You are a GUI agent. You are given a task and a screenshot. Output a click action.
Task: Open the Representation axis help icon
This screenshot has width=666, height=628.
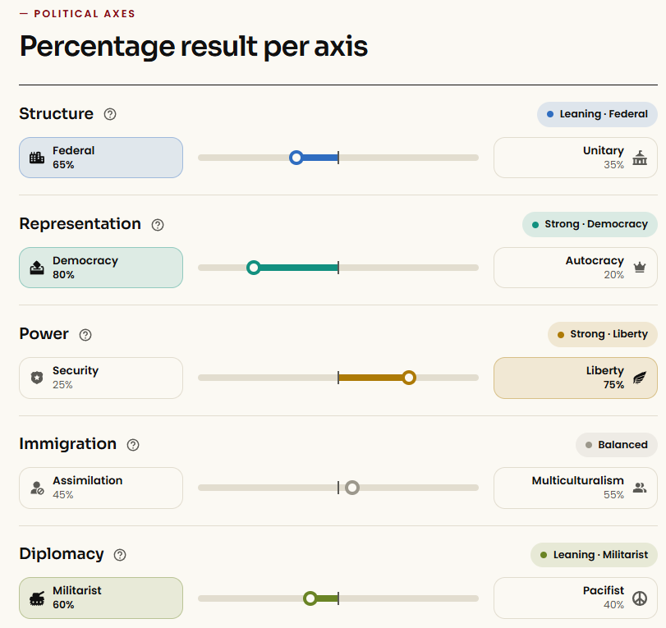click(158, 225)
